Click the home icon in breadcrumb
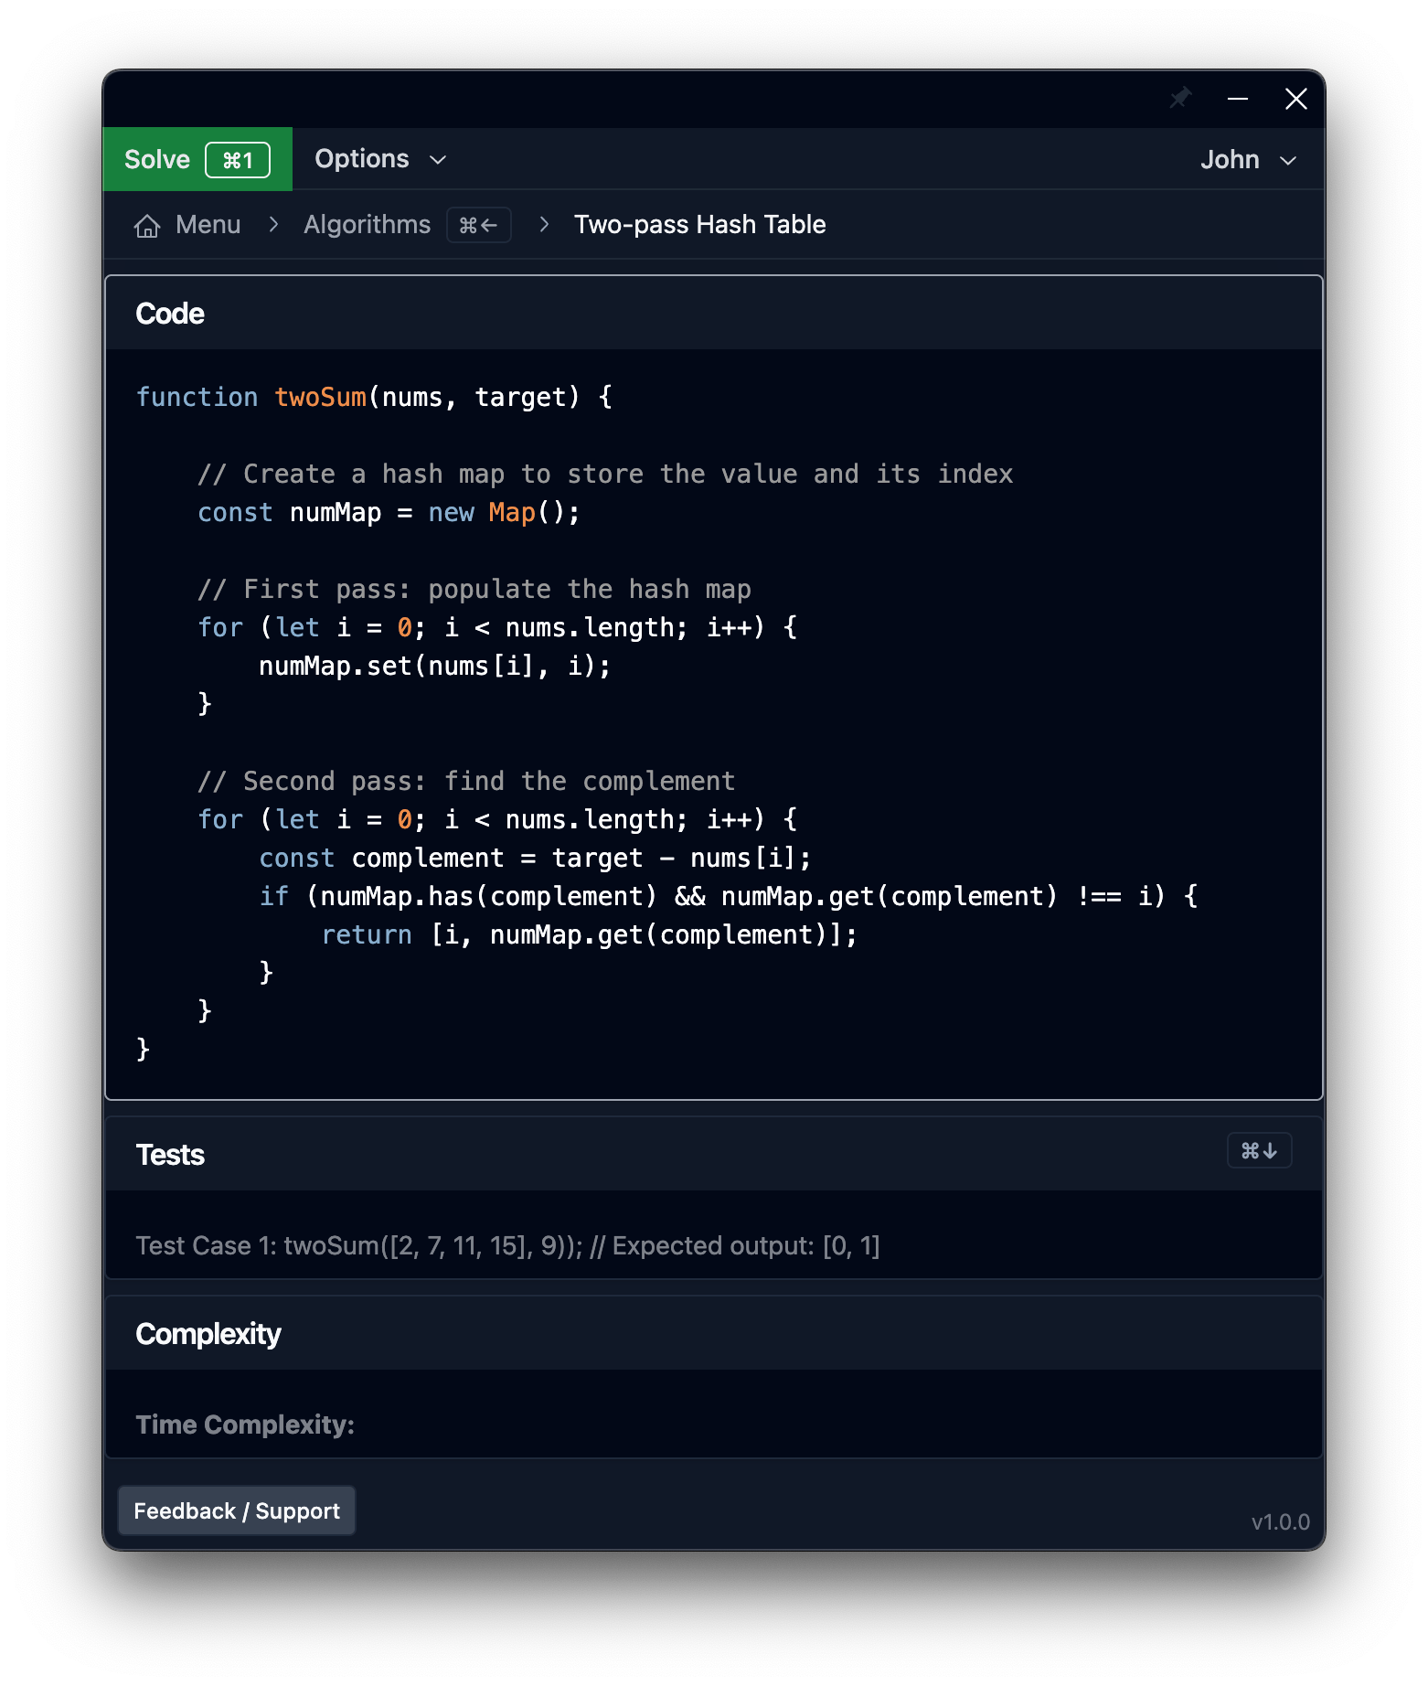 [147, 226]
